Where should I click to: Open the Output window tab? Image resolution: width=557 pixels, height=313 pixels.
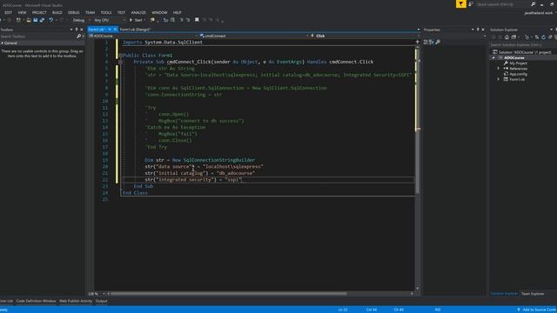point(101,302)
